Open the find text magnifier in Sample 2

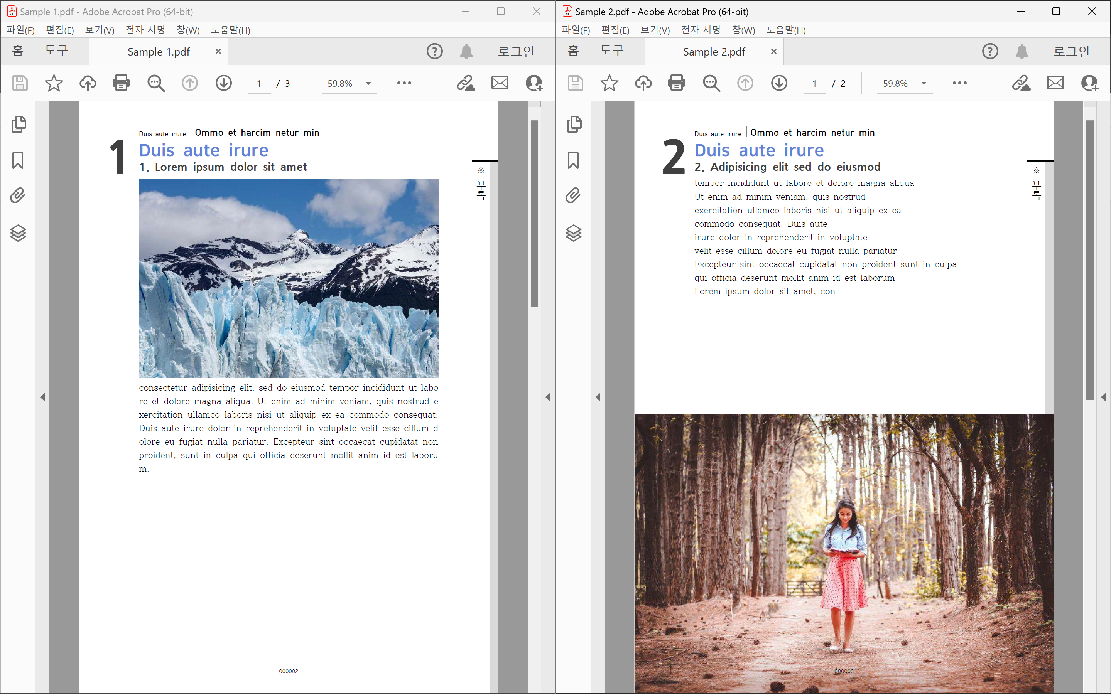tap(711, 83)
